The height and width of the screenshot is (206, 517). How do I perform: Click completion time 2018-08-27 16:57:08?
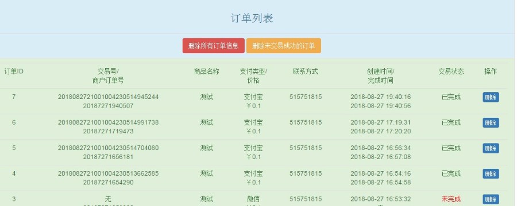point(380,157)
